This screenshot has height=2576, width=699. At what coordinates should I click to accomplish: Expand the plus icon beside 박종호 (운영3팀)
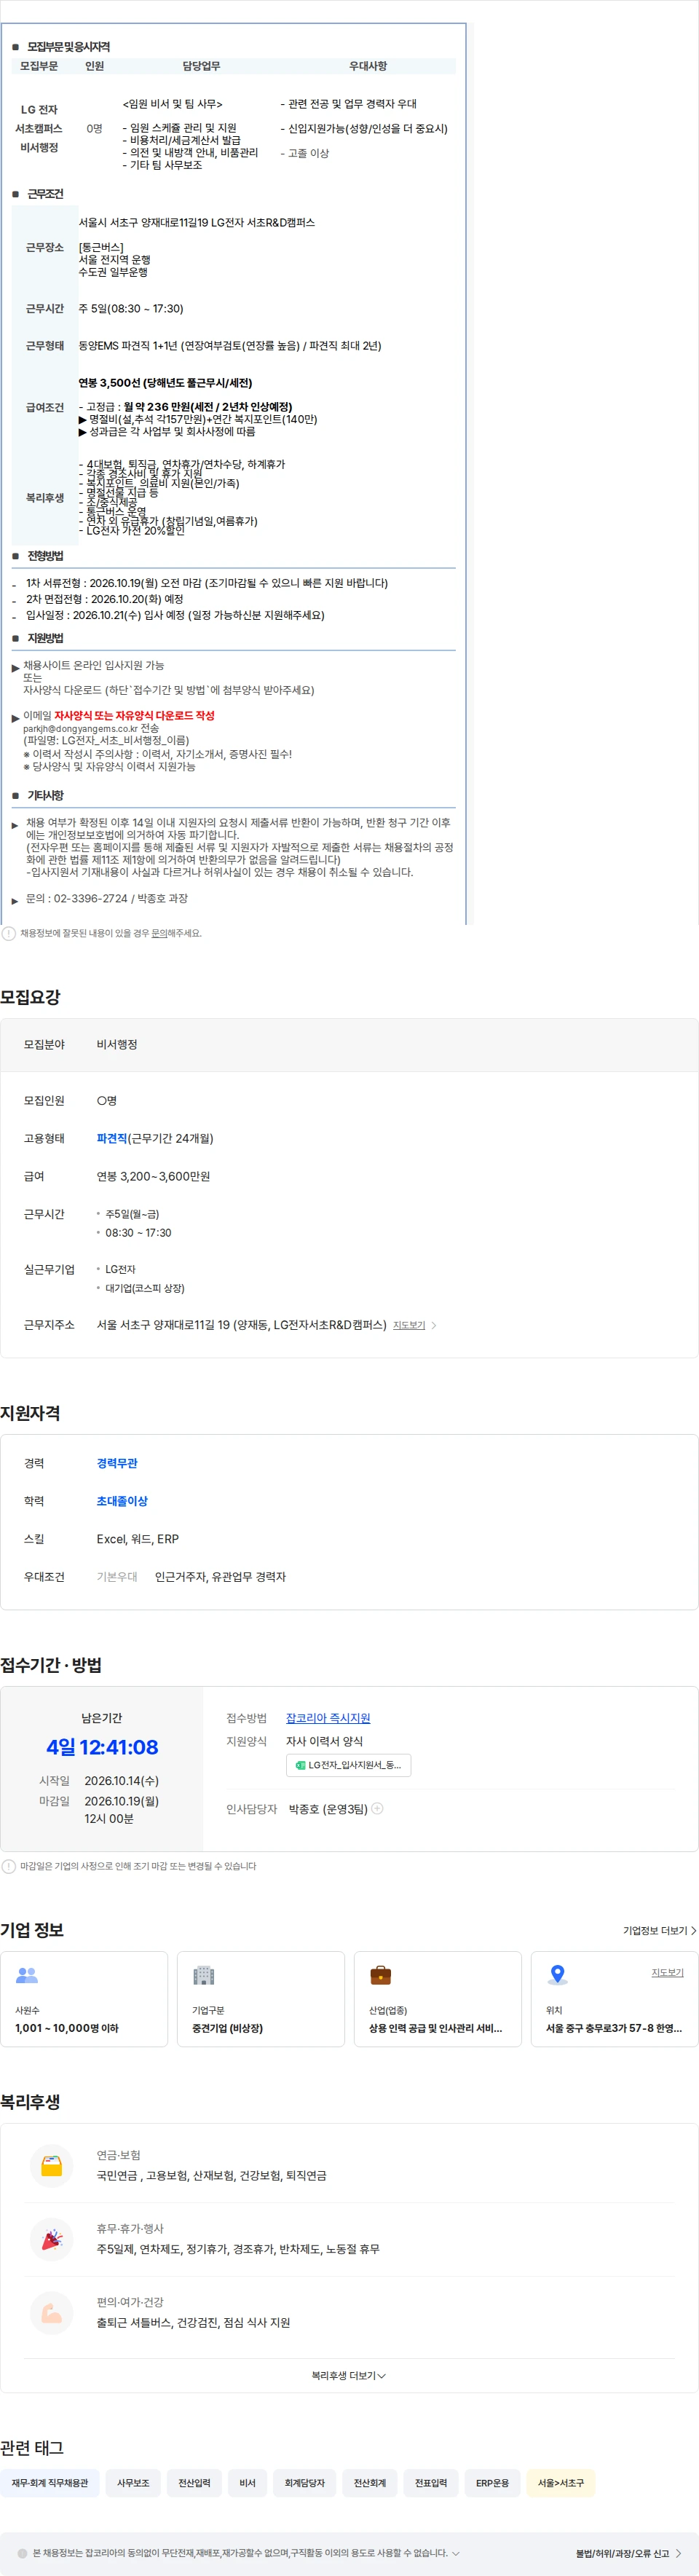[378, 1808]
